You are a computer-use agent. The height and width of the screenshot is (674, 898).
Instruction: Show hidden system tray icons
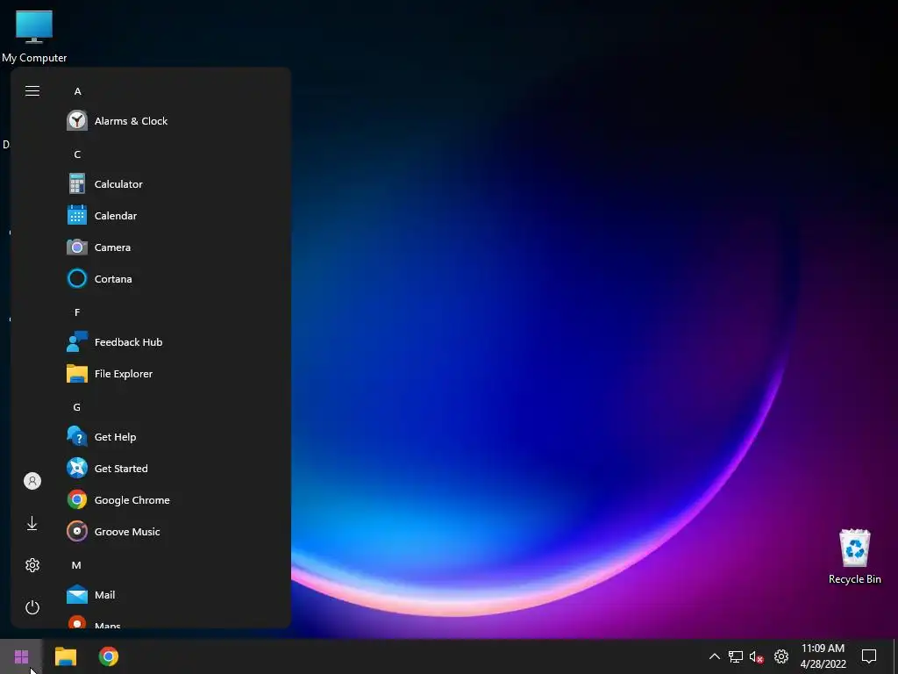pos(714,656)
